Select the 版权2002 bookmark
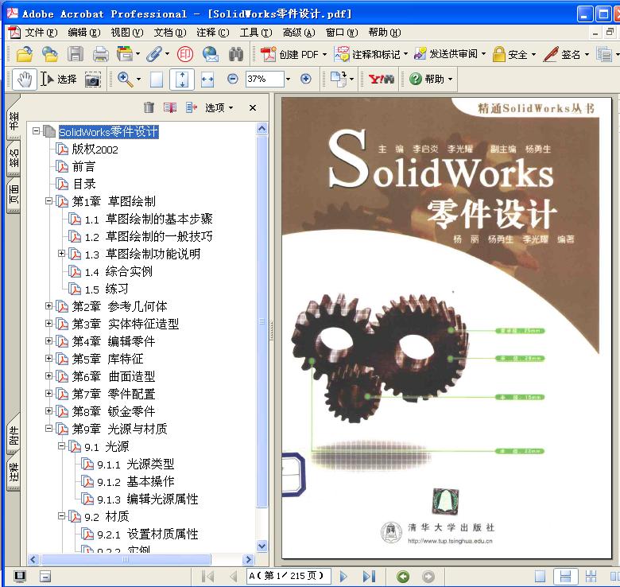Image resolution: width=620 pixels, height=587 pixels. tap(95, 149)
